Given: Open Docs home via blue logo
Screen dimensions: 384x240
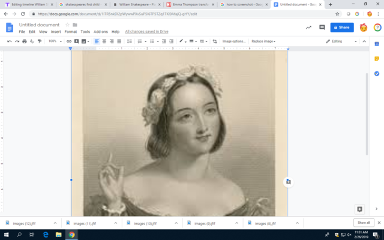Looking at the screenshot, I should (10, 28).
